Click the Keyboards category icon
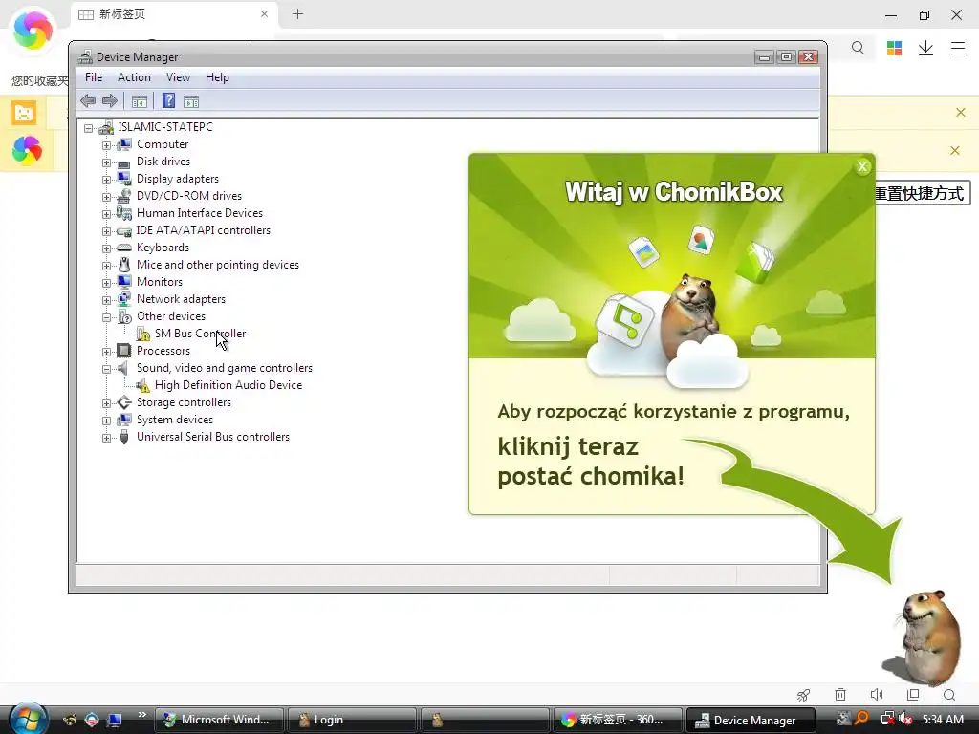Screen dimensions: 979x734 pos(124,248)
